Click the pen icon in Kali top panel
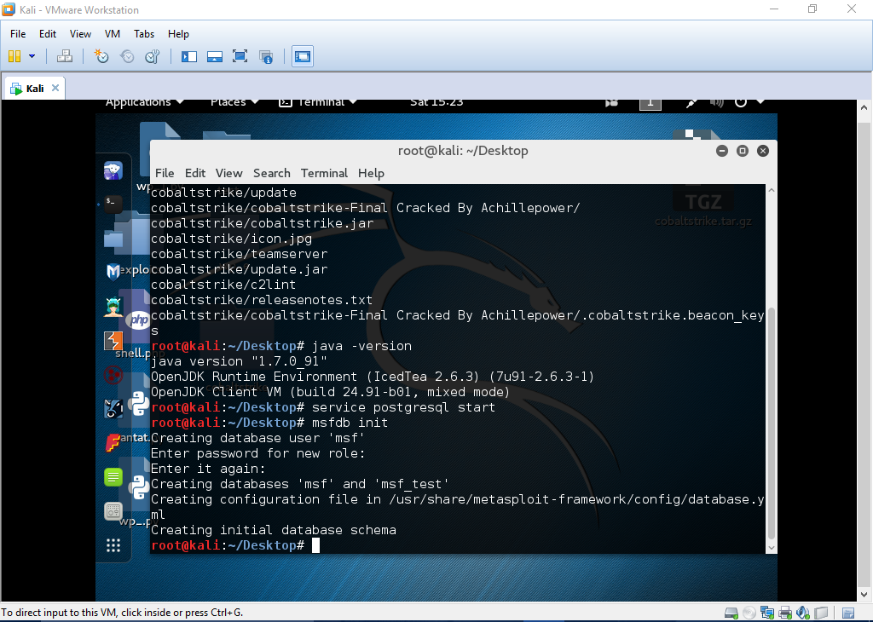This screenshot has height=622, width=873. click(691, 103)
